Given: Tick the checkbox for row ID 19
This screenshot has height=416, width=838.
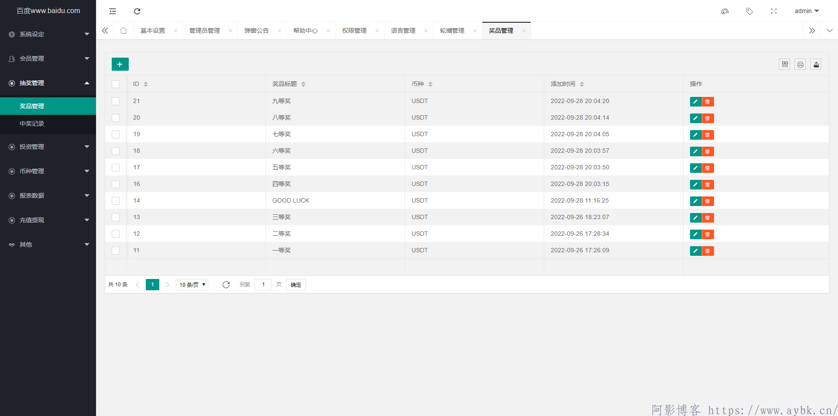Looking at the screenshot, I should coord(116,134).
